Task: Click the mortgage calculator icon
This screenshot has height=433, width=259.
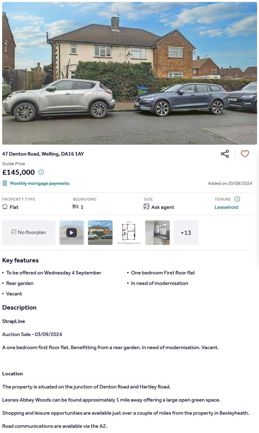Action: click(5, 183)
